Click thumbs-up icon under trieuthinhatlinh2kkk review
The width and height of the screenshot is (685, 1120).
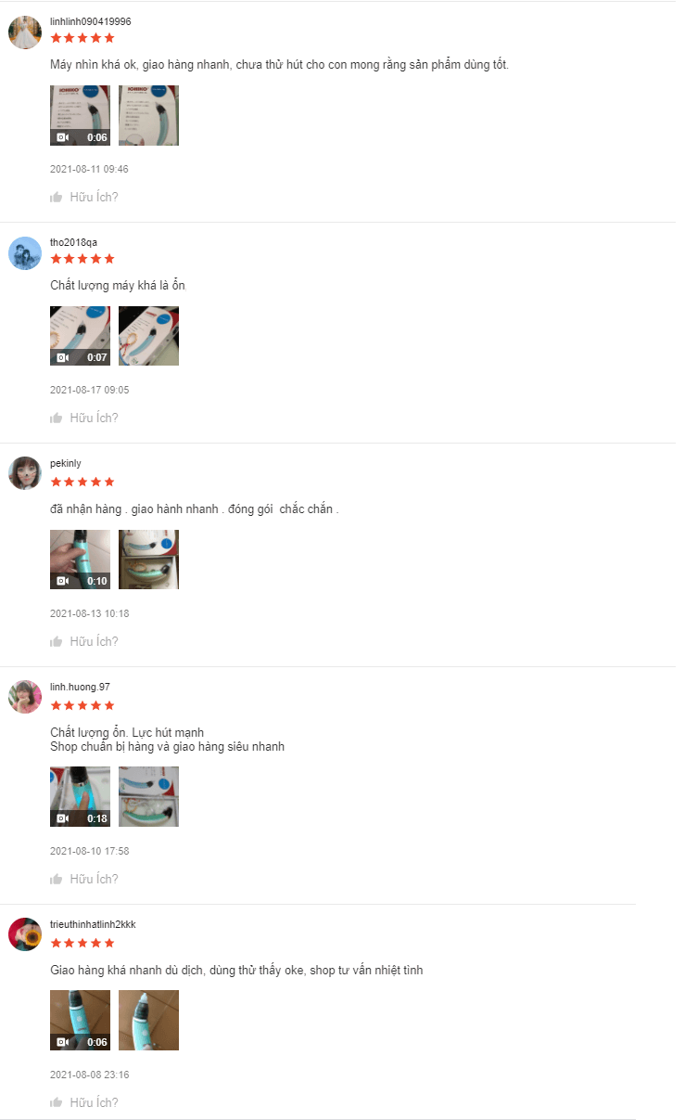[57, 1102]
